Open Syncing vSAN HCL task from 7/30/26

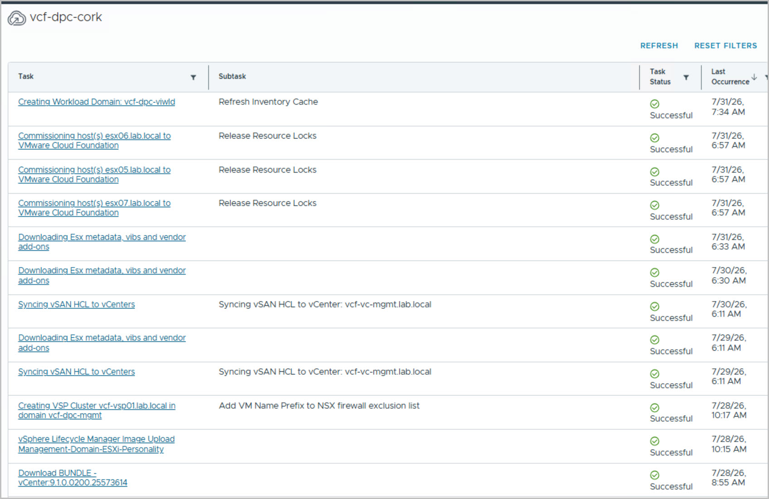click(x=77, y=305)
